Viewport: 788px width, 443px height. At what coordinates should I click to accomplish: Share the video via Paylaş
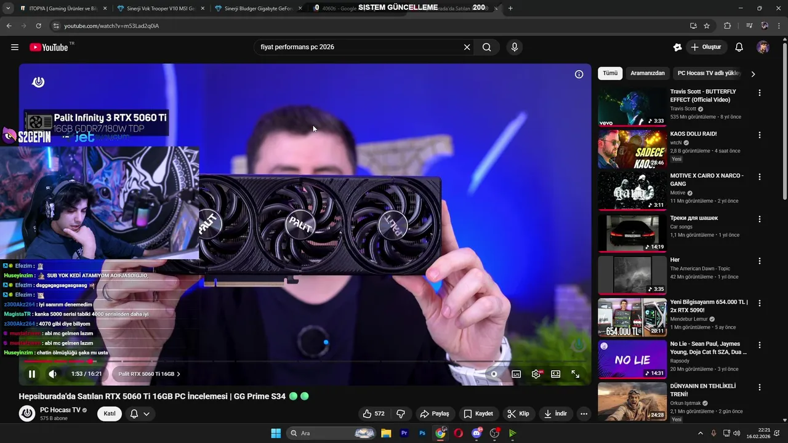tap(435, 413)
